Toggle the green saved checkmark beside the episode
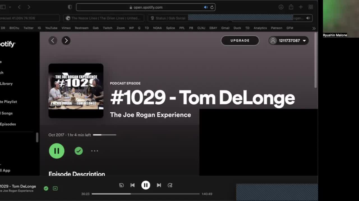Image resolution: width=359 pixels, height=201 pixels. 79,151
